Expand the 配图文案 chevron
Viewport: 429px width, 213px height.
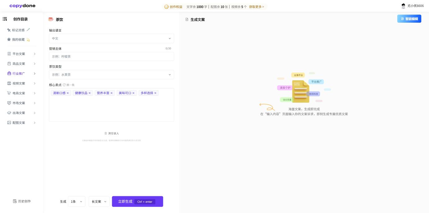click(34, 123)
